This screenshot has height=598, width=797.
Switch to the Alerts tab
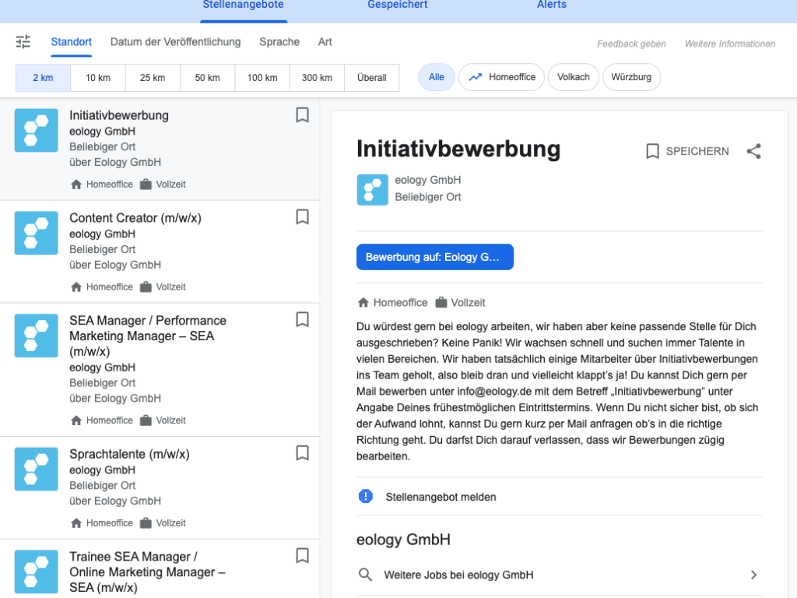[552, 5]
